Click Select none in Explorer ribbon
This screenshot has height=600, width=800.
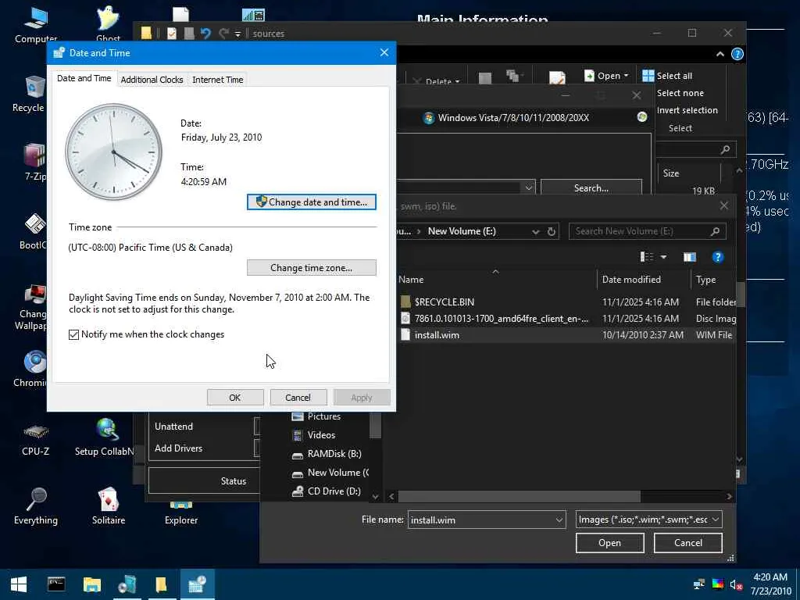(x=680, y=93)
